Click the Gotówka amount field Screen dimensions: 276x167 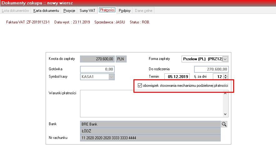tap(97, 69)
